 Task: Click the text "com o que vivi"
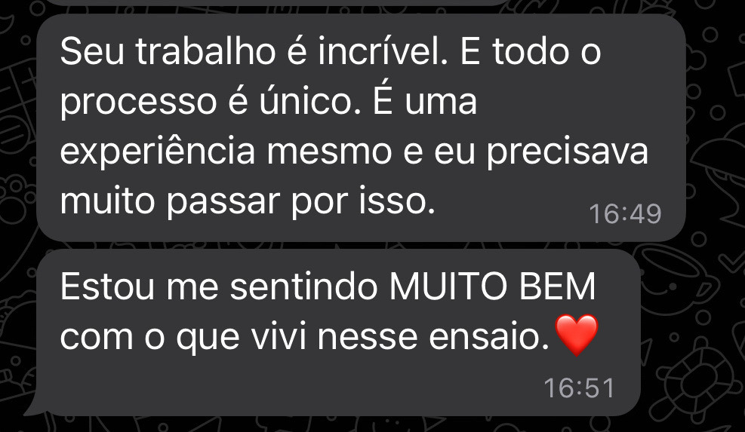click(x=183, y=337)
